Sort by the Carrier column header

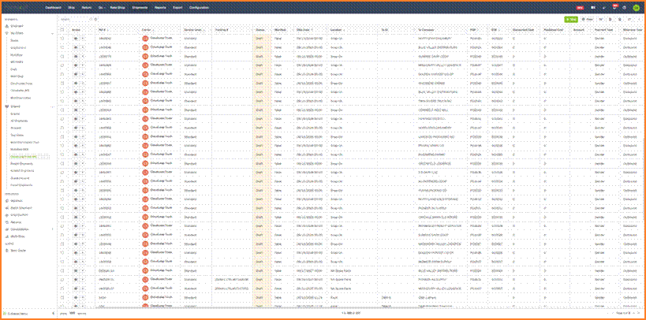tap(146, 30)
